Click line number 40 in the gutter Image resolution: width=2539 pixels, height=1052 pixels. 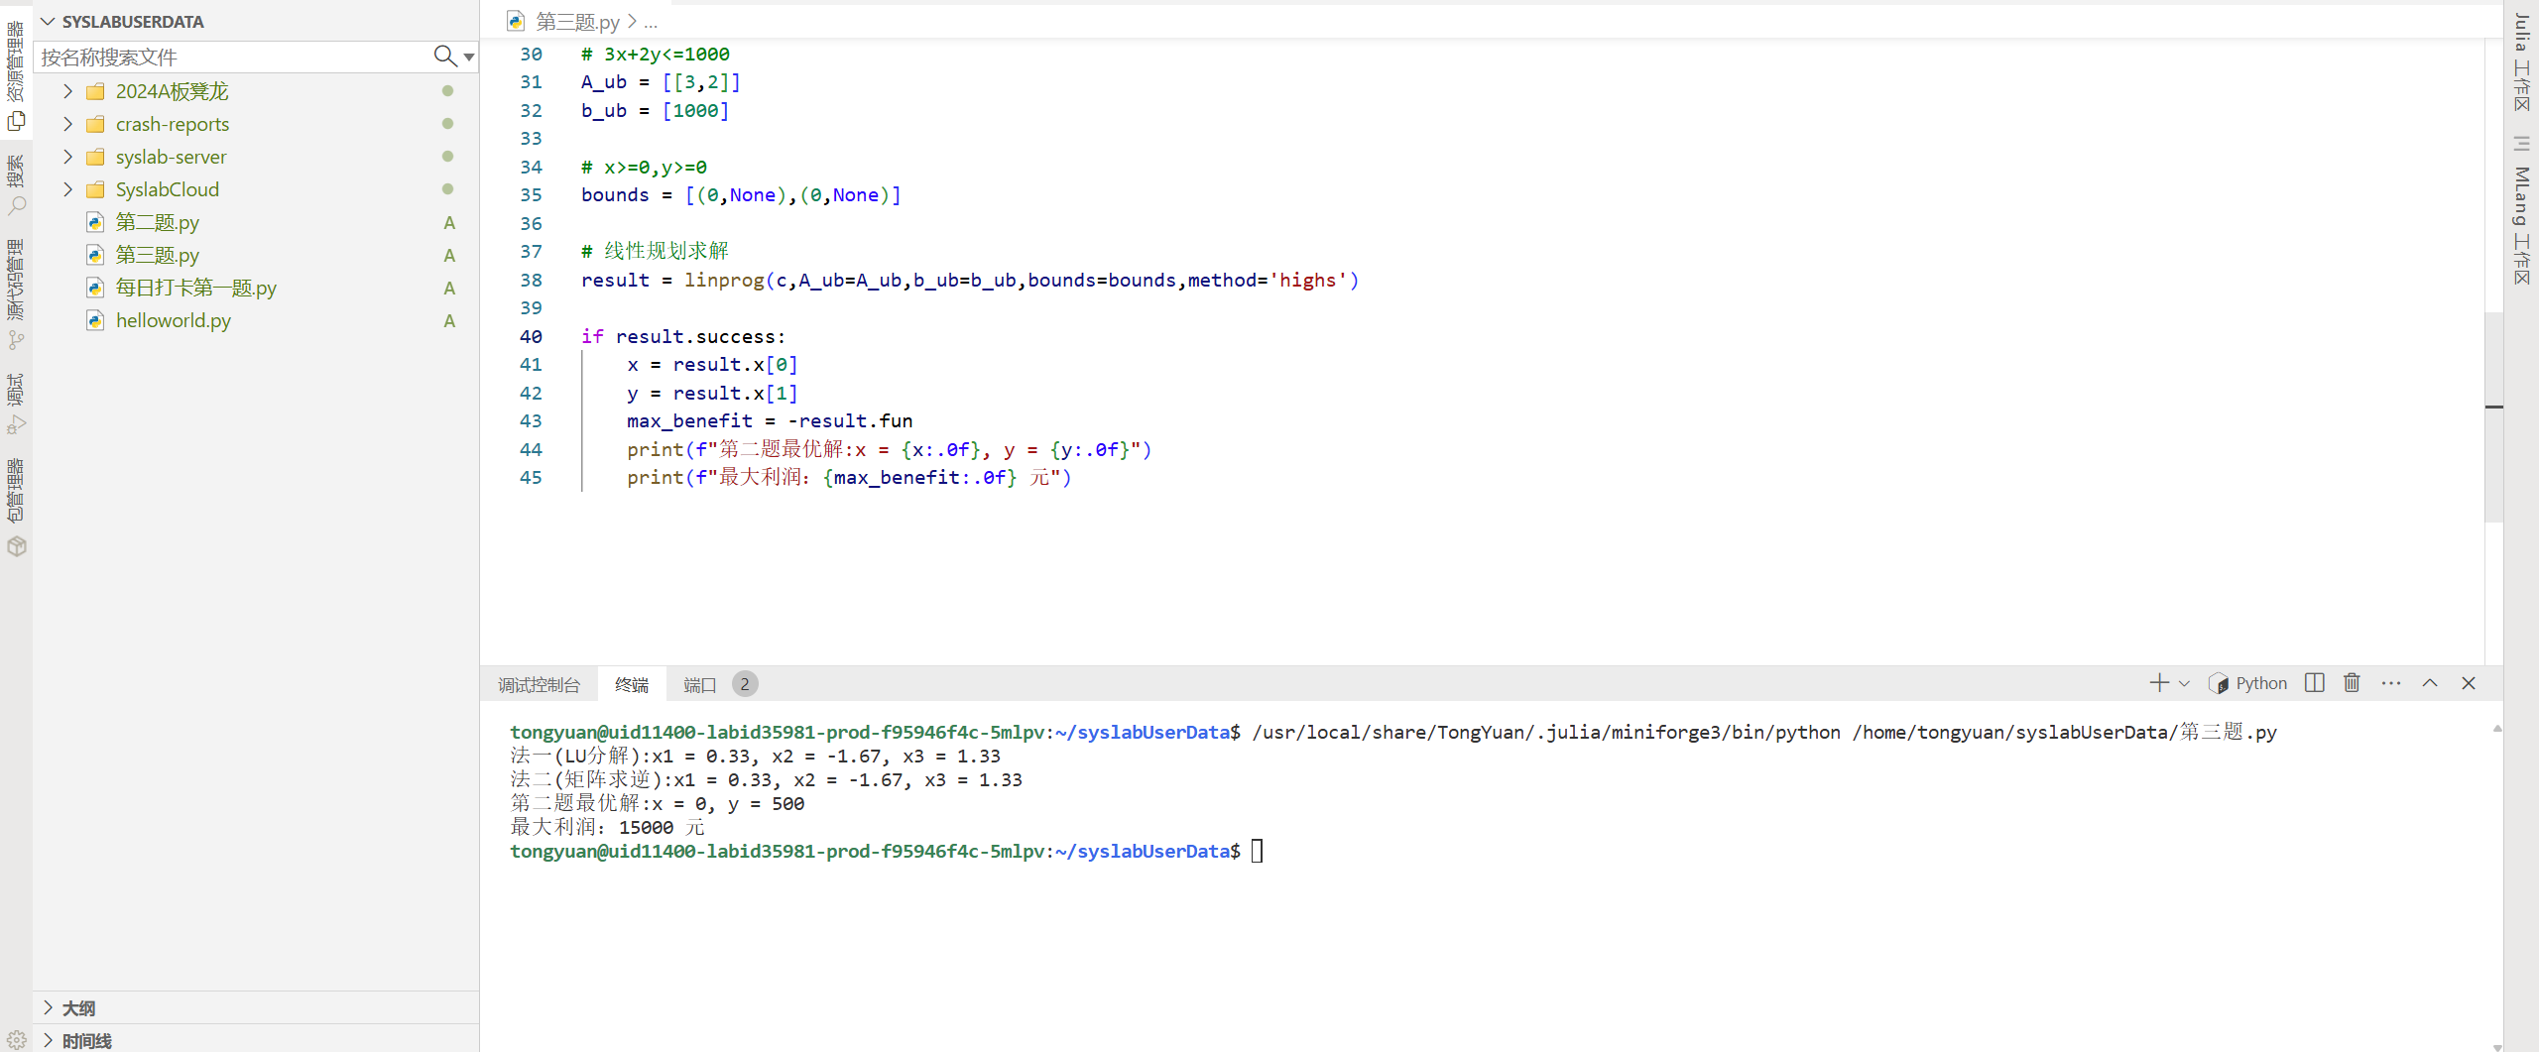[531, 337]
